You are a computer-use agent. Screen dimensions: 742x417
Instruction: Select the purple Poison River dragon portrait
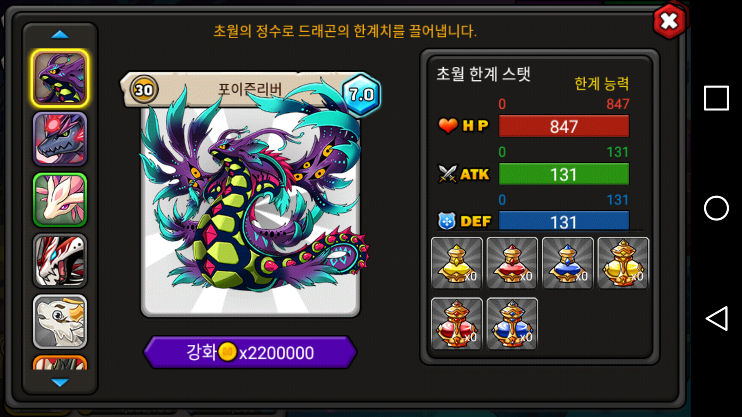point(60,78)
